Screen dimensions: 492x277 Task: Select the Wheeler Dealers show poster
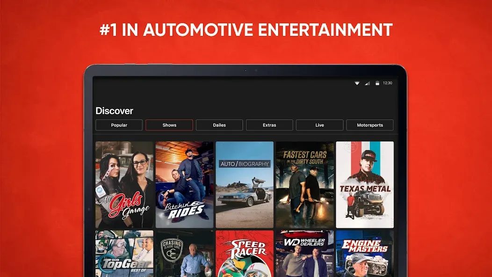pos(304,254)
